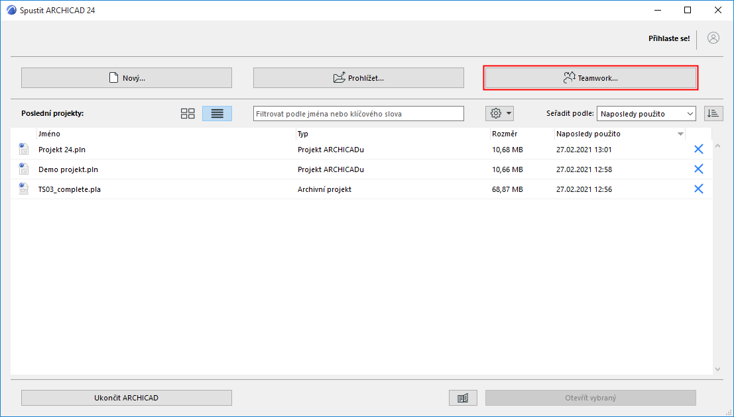Click the book icon beside Otevřít vybraný
Viewport: 734px width, 417px height.
pyautogui.click(x=463, y=398)
